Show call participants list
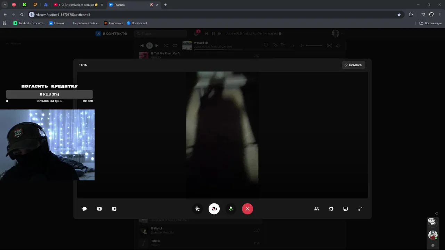 [317, 209]
